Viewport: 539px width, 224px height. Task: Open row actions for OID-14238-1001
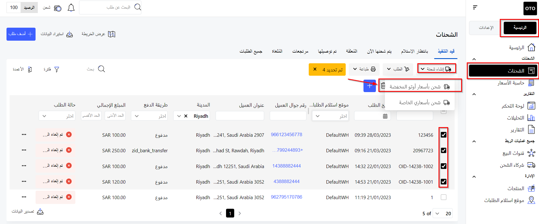click(x=24, y=181)
